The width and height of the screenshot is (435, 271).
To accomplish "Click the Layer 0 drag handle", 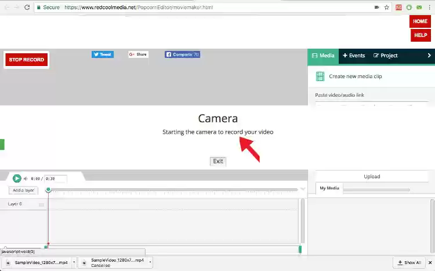I will tap(41, 204).
